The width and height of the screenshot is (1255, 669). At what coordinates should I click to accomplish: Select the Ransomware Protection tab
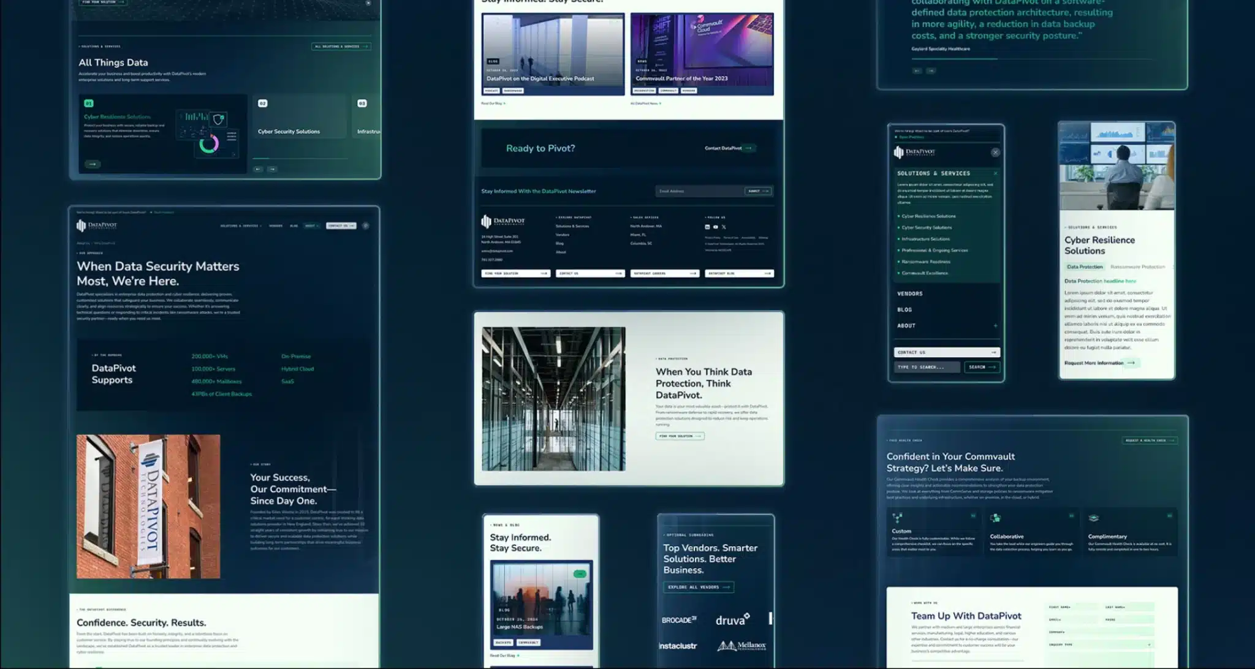[1137, 267]
